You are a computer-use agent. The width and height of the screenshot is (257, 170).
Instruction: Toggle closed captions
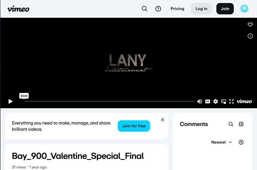coord(207,101)
